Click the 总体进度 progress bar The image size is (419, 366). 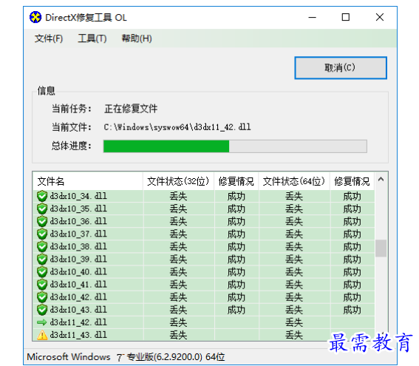coord(235,146)
